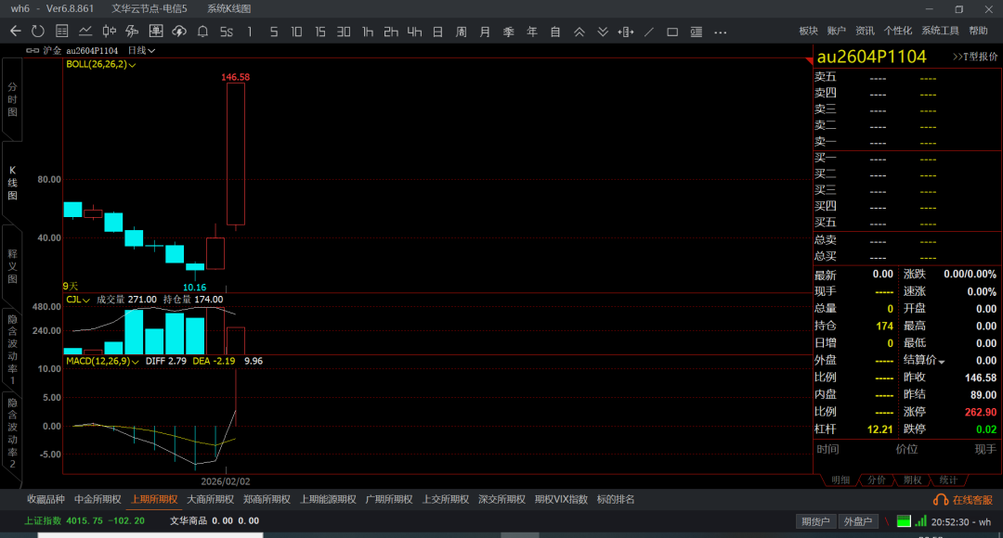Click 在线客服 support link
Viewport: 1003px width, 538px height.
pos(963,500)
